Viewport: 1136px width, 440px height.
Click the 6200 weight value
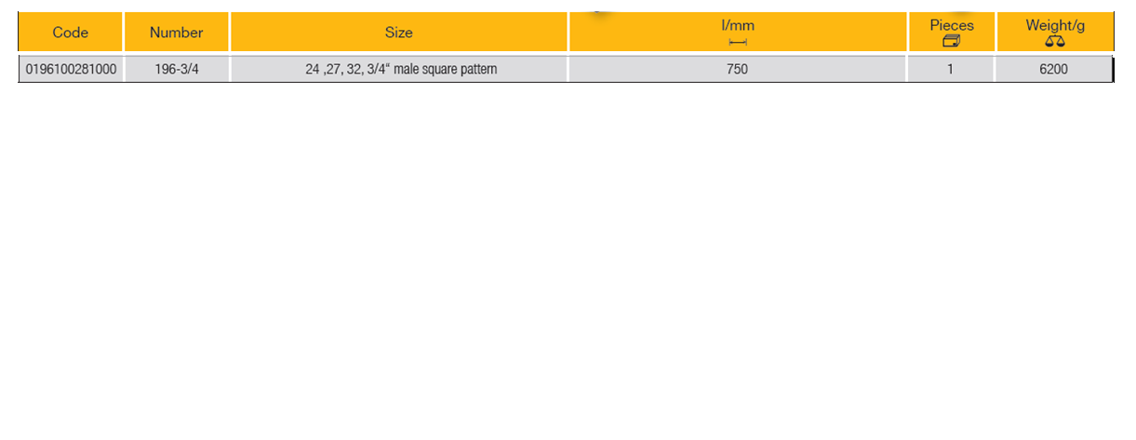pos(1053,69)
